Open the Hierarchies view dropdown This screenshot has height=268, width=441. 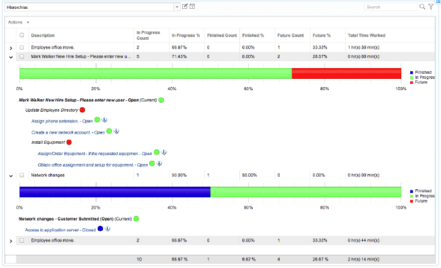click(x=176, y=7)
